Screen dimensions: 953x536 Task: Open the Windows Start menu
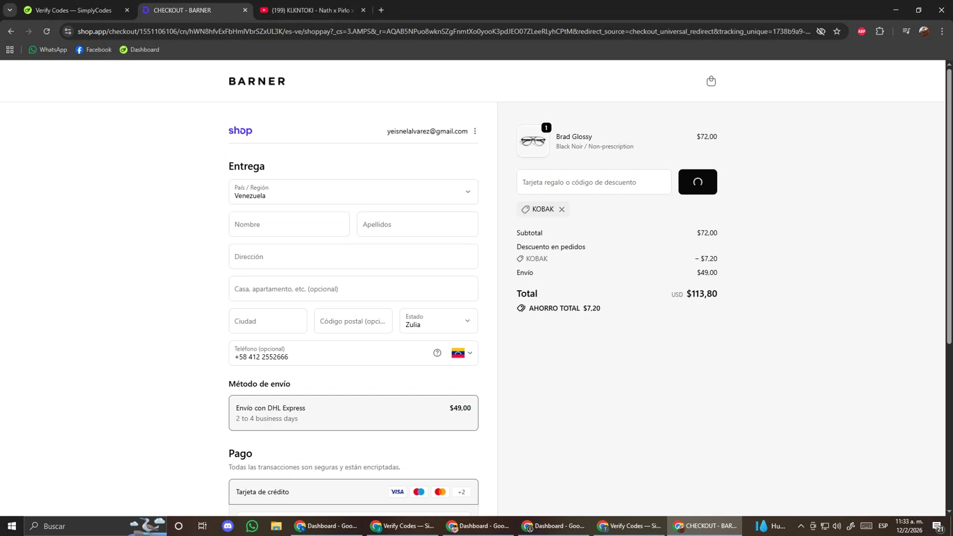pyautogui.click(x=11, y=526)
